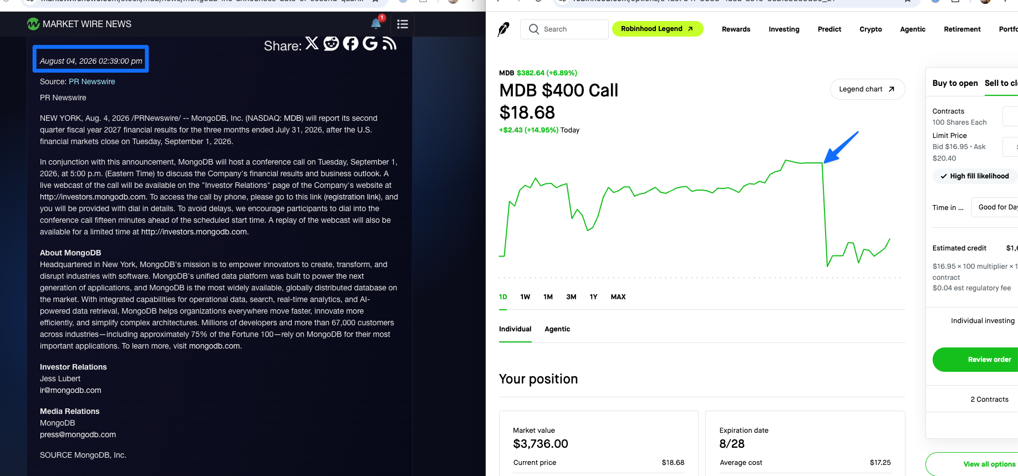This screenshot has width=1018, height=476.
Task: Share article via Reddit icon
Action: click(331, 43)
